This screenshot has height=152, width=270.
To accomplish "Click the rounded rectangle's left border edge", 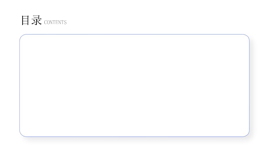I will 20,85.
